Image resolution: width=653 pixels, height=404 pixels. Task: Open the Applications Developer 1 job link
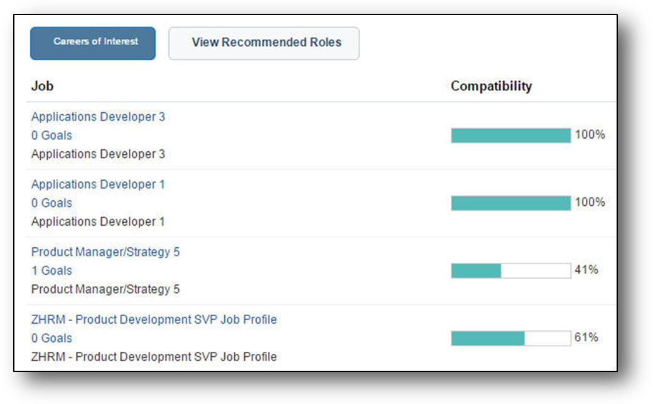point(98,184)
